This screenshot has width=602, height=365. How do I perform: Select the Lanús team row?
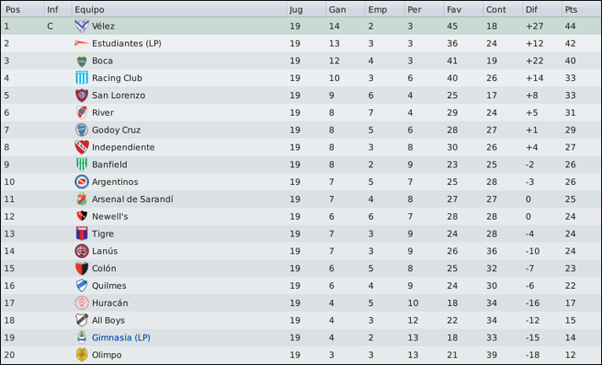point(301,251)
